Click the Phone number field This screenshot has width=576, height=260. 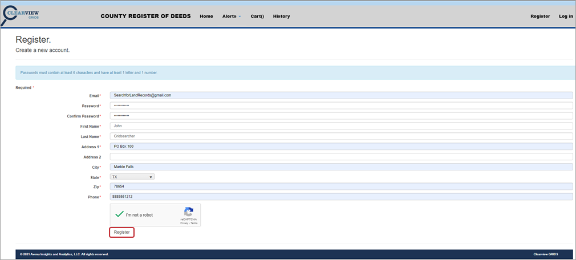click(340, 197)
